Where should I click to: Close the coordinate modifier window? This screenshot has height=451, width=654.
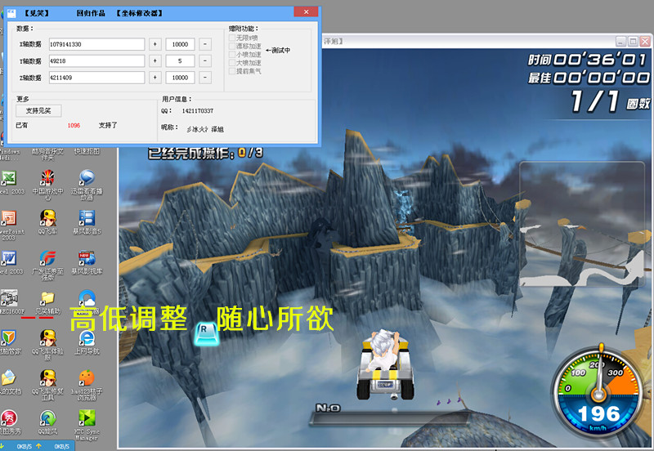click(x=306, y=11)
